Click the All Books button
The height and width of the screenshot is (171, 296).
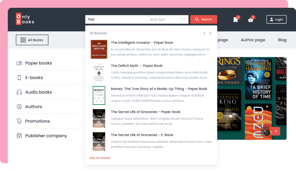point(32,40)
